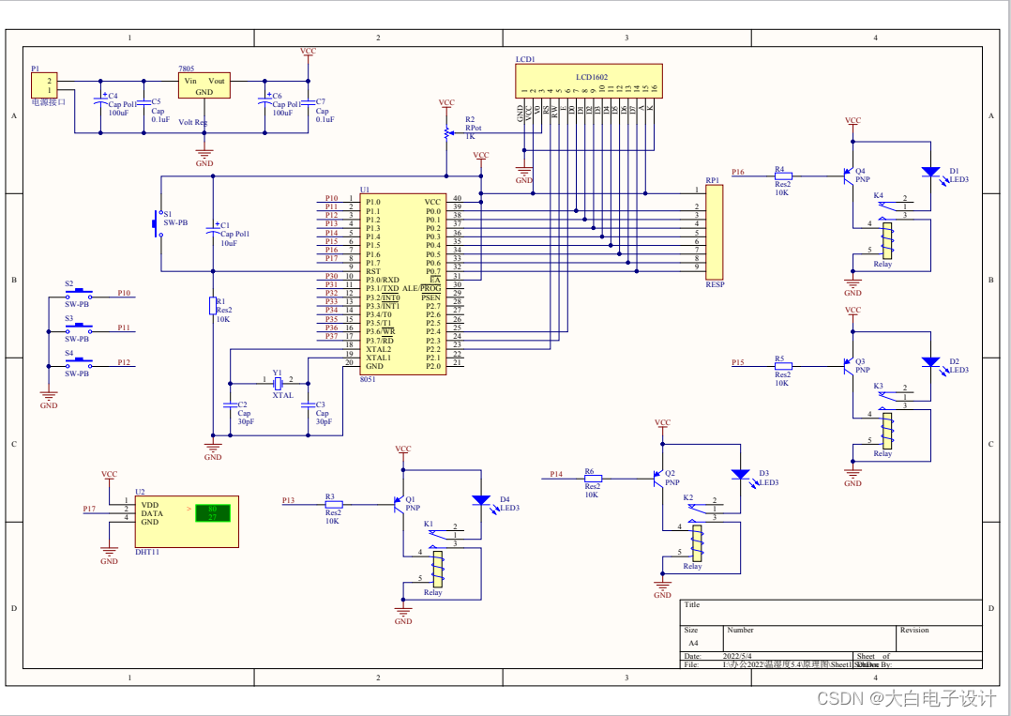Select the P1 power connector symbol
This screenshot has width=1011, height=716.
44,85
